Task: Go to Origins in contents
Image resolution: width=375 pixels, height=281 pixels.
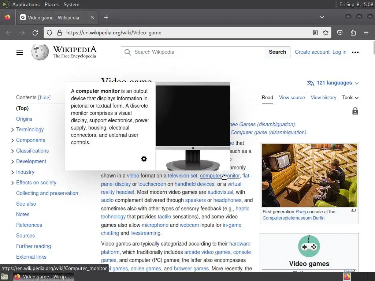Action: point(24,119)
